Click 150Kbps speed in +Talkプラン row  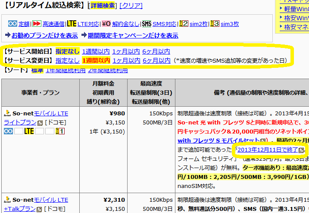[161, 200]
